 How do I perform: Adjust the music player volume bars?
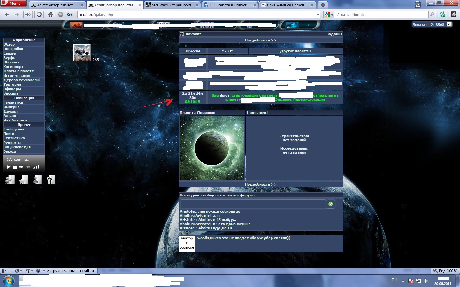coord(36,167)
